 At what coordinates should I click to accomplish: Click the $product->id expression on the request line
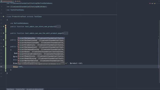(76, 63)
